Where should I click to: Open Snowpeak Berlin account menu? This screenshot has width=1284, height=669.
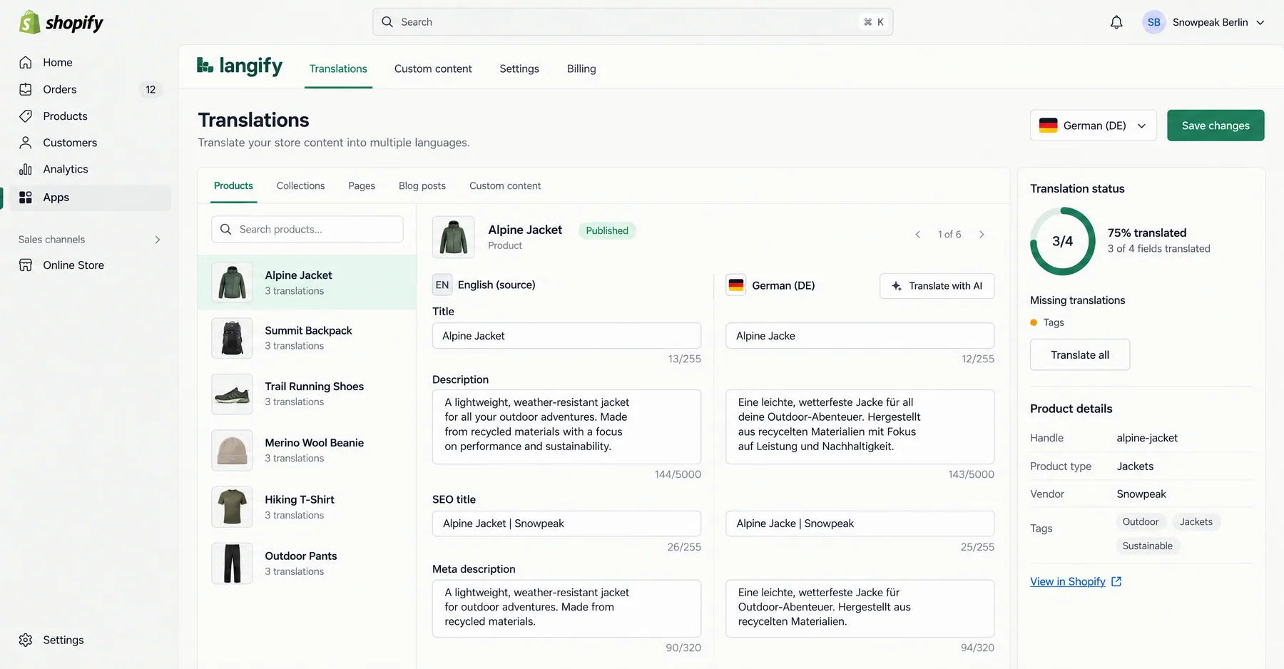click(1204, 22)
